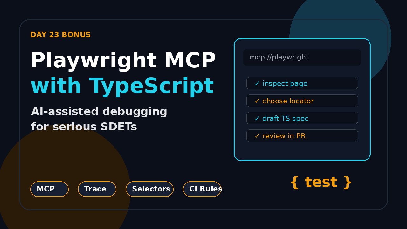
Task: Select the 'choose locator' checklist row
Action: [x=302, y=101]
